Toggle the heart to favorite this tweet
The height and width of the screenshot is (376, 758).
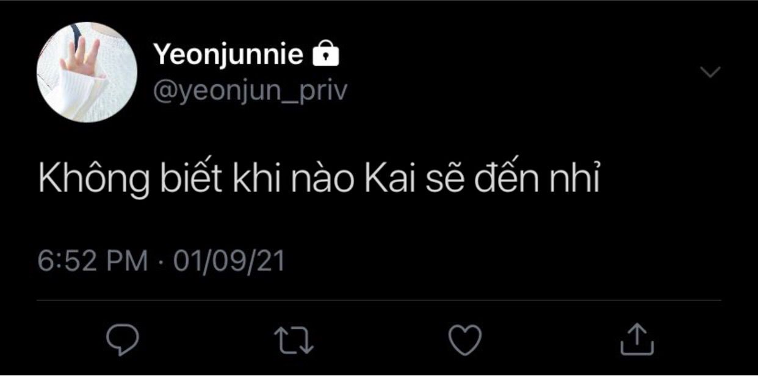tap(466, 339)
